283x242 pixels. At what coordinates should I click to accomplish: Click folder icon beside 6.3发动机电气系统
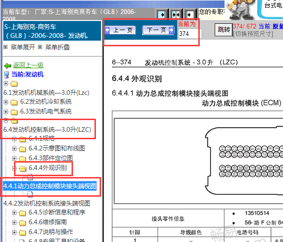[14, 112]
